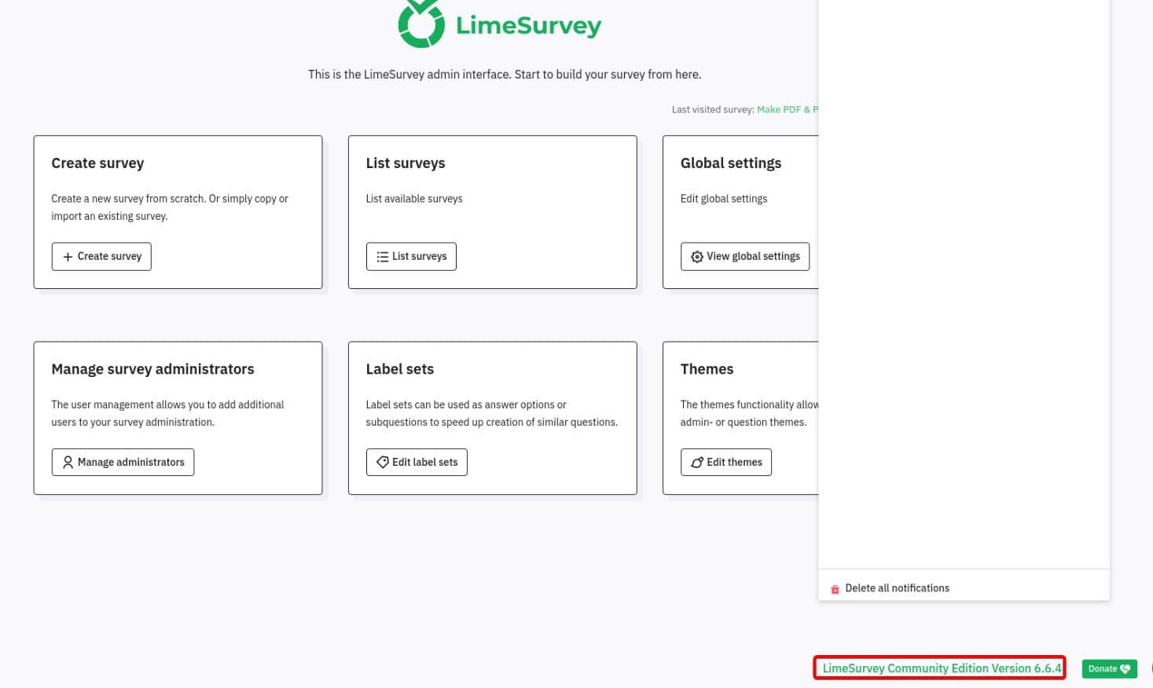Open the List surveys button
Screen dimensions: 1153x688
tap(411, 256)
